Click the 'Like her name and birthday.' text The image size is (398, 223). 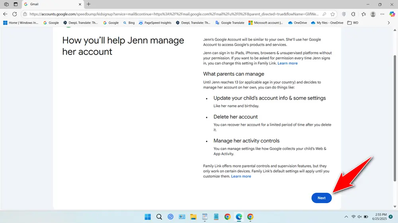236,106
